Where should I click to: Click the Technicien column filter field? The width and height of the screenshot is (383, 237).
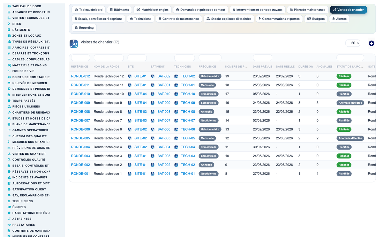(x=184, y=58)
